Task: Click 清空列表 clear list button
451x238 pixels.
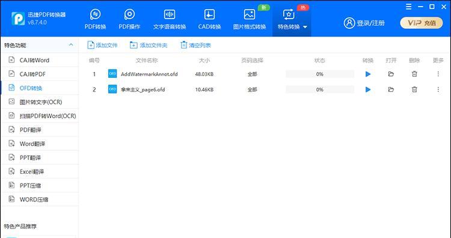Action: [195, 46]
